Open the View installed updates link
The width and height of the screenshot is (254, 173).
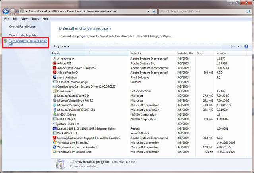click(23, 35)
